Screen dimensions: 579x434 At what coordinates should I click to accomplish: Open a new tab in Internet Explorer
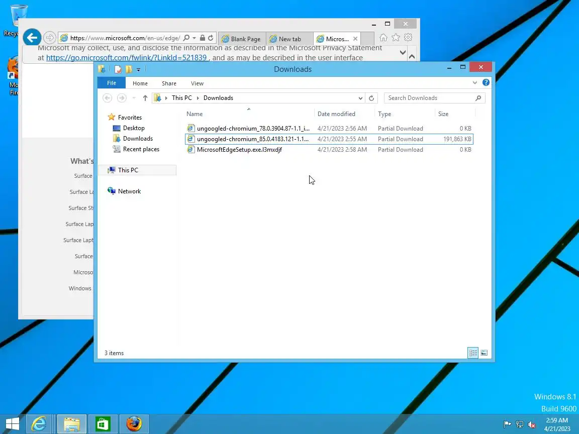point(367,38)
